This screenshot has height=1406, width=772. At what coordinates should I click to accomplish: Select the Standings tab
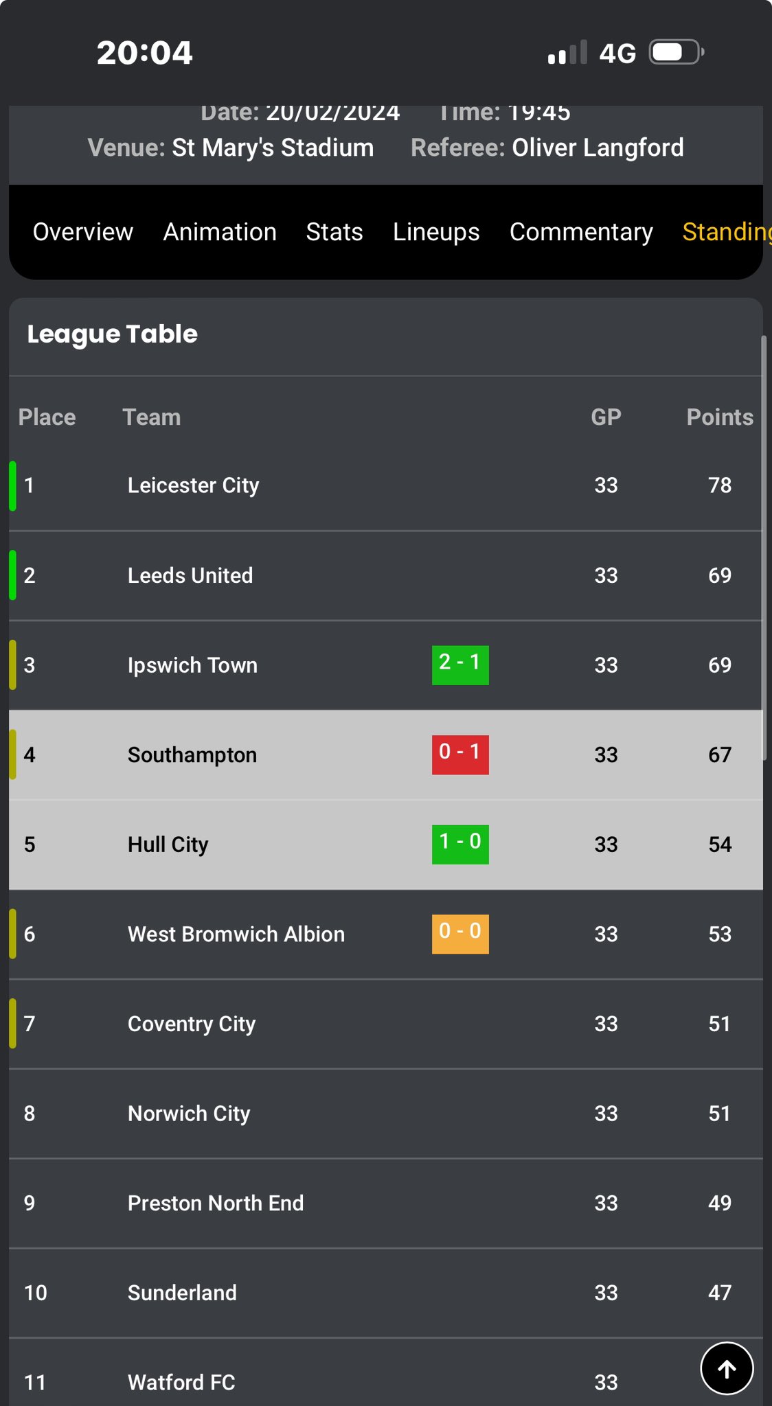[727, 232]
